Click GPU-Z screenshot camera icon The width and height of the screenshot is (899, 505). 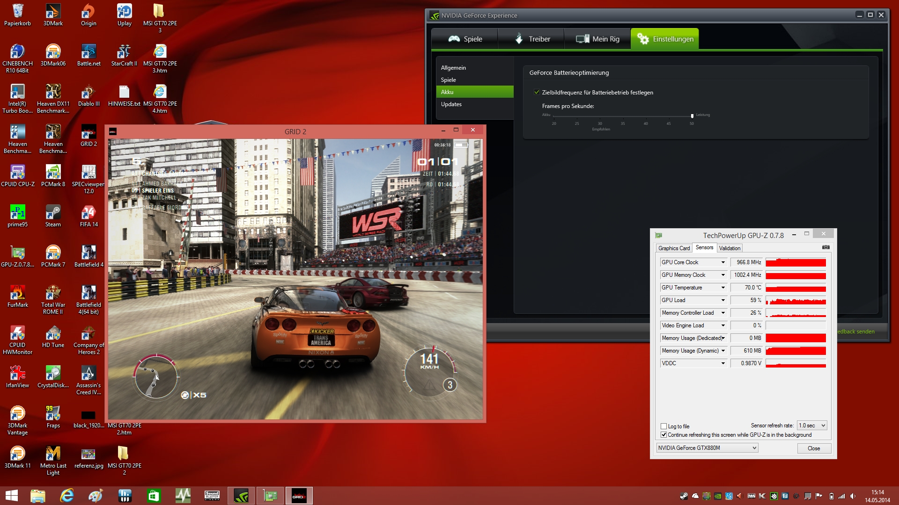(826, 247)
